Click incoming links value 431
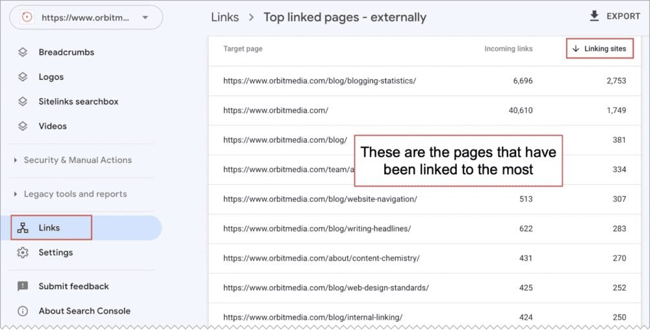This screenshot has width=650, height=330. pyautogui.click(x=526, y=259)
